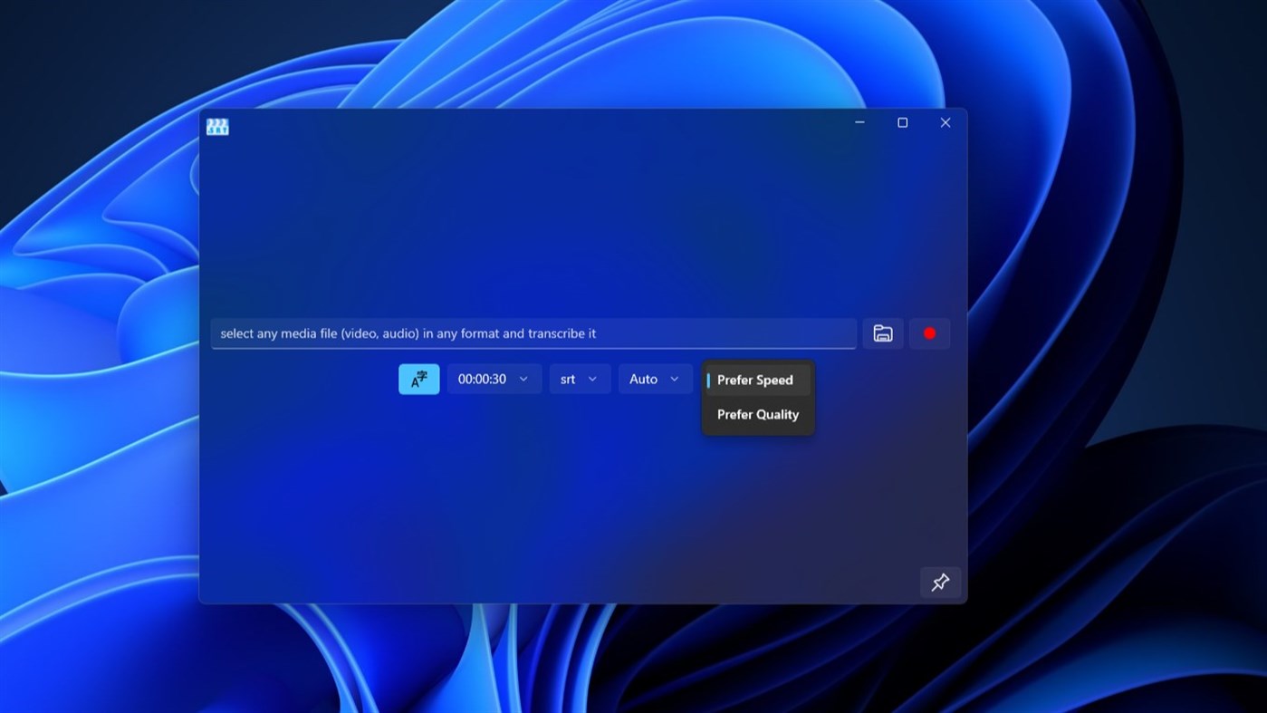Click the SRT app icon in title bar

(x=216, y=126)
